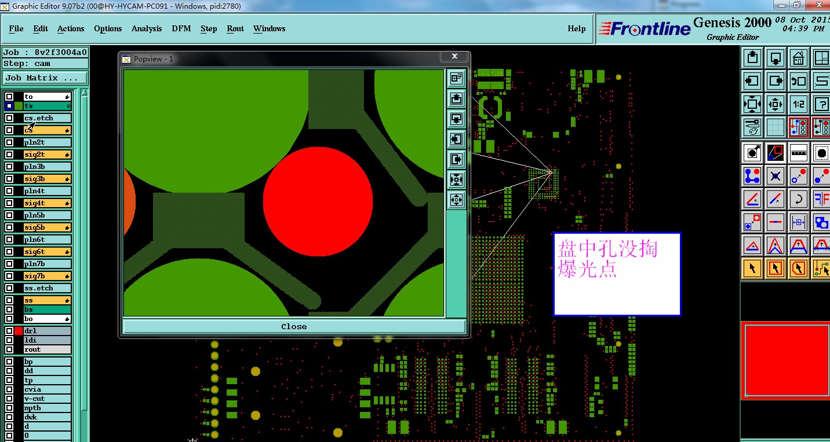The width and height of the screenshot is (830, 442).
Task: Click Popview pan left icon
Action: (456, 139)
